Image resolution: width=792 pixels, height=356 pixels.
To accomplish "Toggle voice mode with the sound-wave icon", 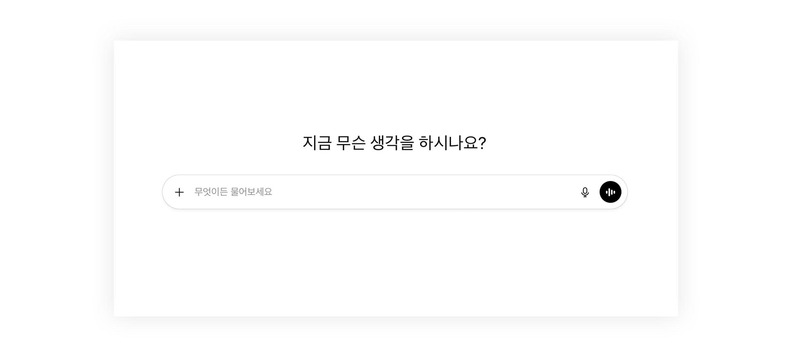I will coord(610,192).
